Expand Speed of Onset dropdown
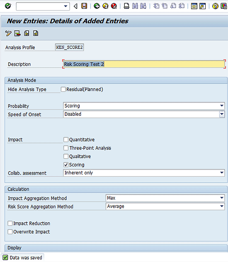The height and width of the screenshot is (262, 228). 222,114
